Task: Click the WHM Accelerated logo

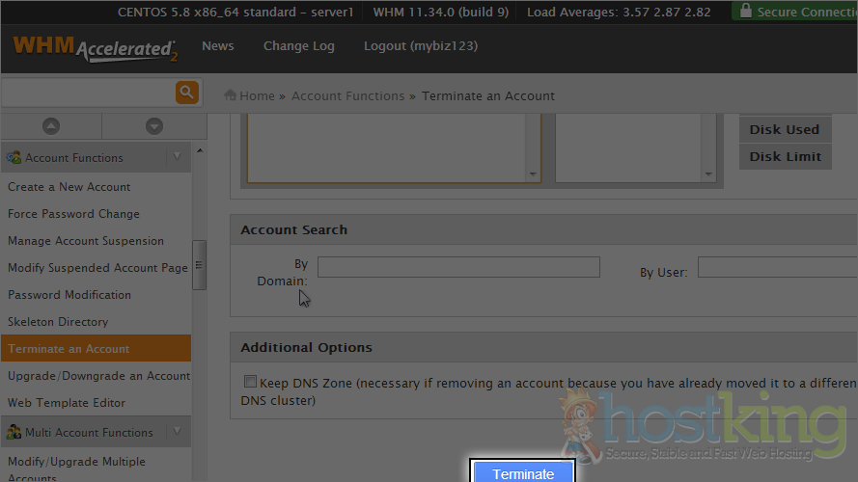Action: click(95, 48)
